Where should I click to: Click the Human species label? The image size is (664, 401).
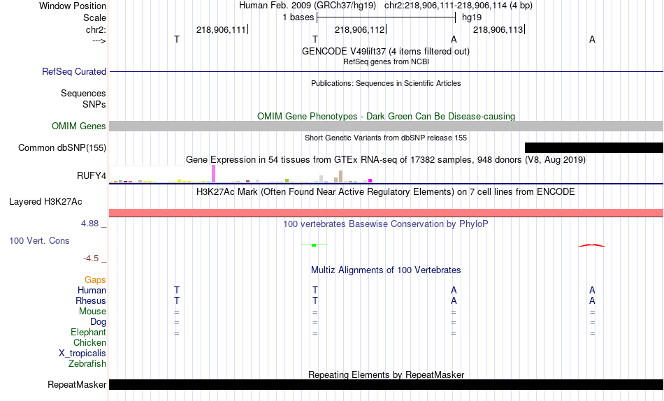point(92,290)
